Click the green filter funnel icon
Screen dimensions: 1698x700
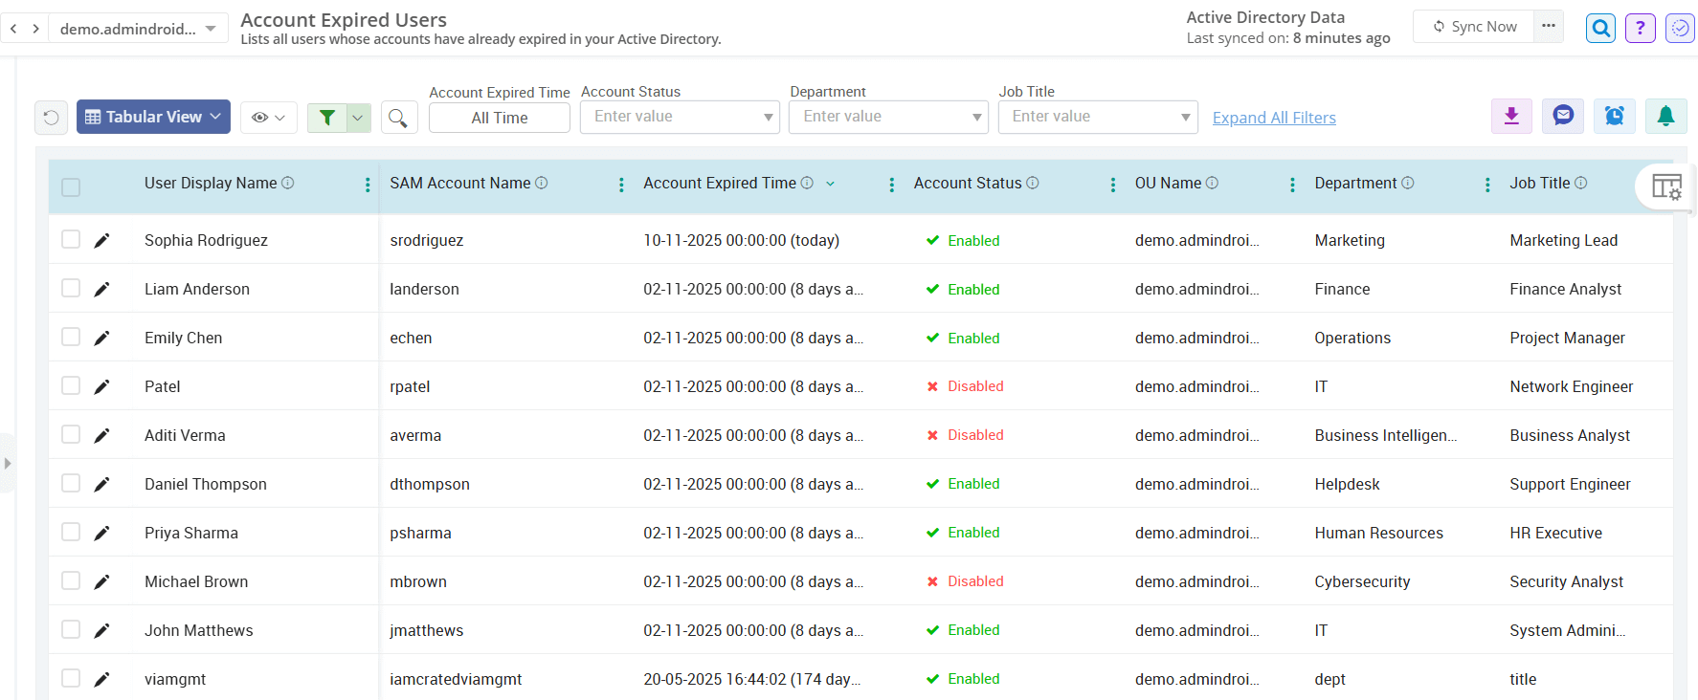pos(327,118)
